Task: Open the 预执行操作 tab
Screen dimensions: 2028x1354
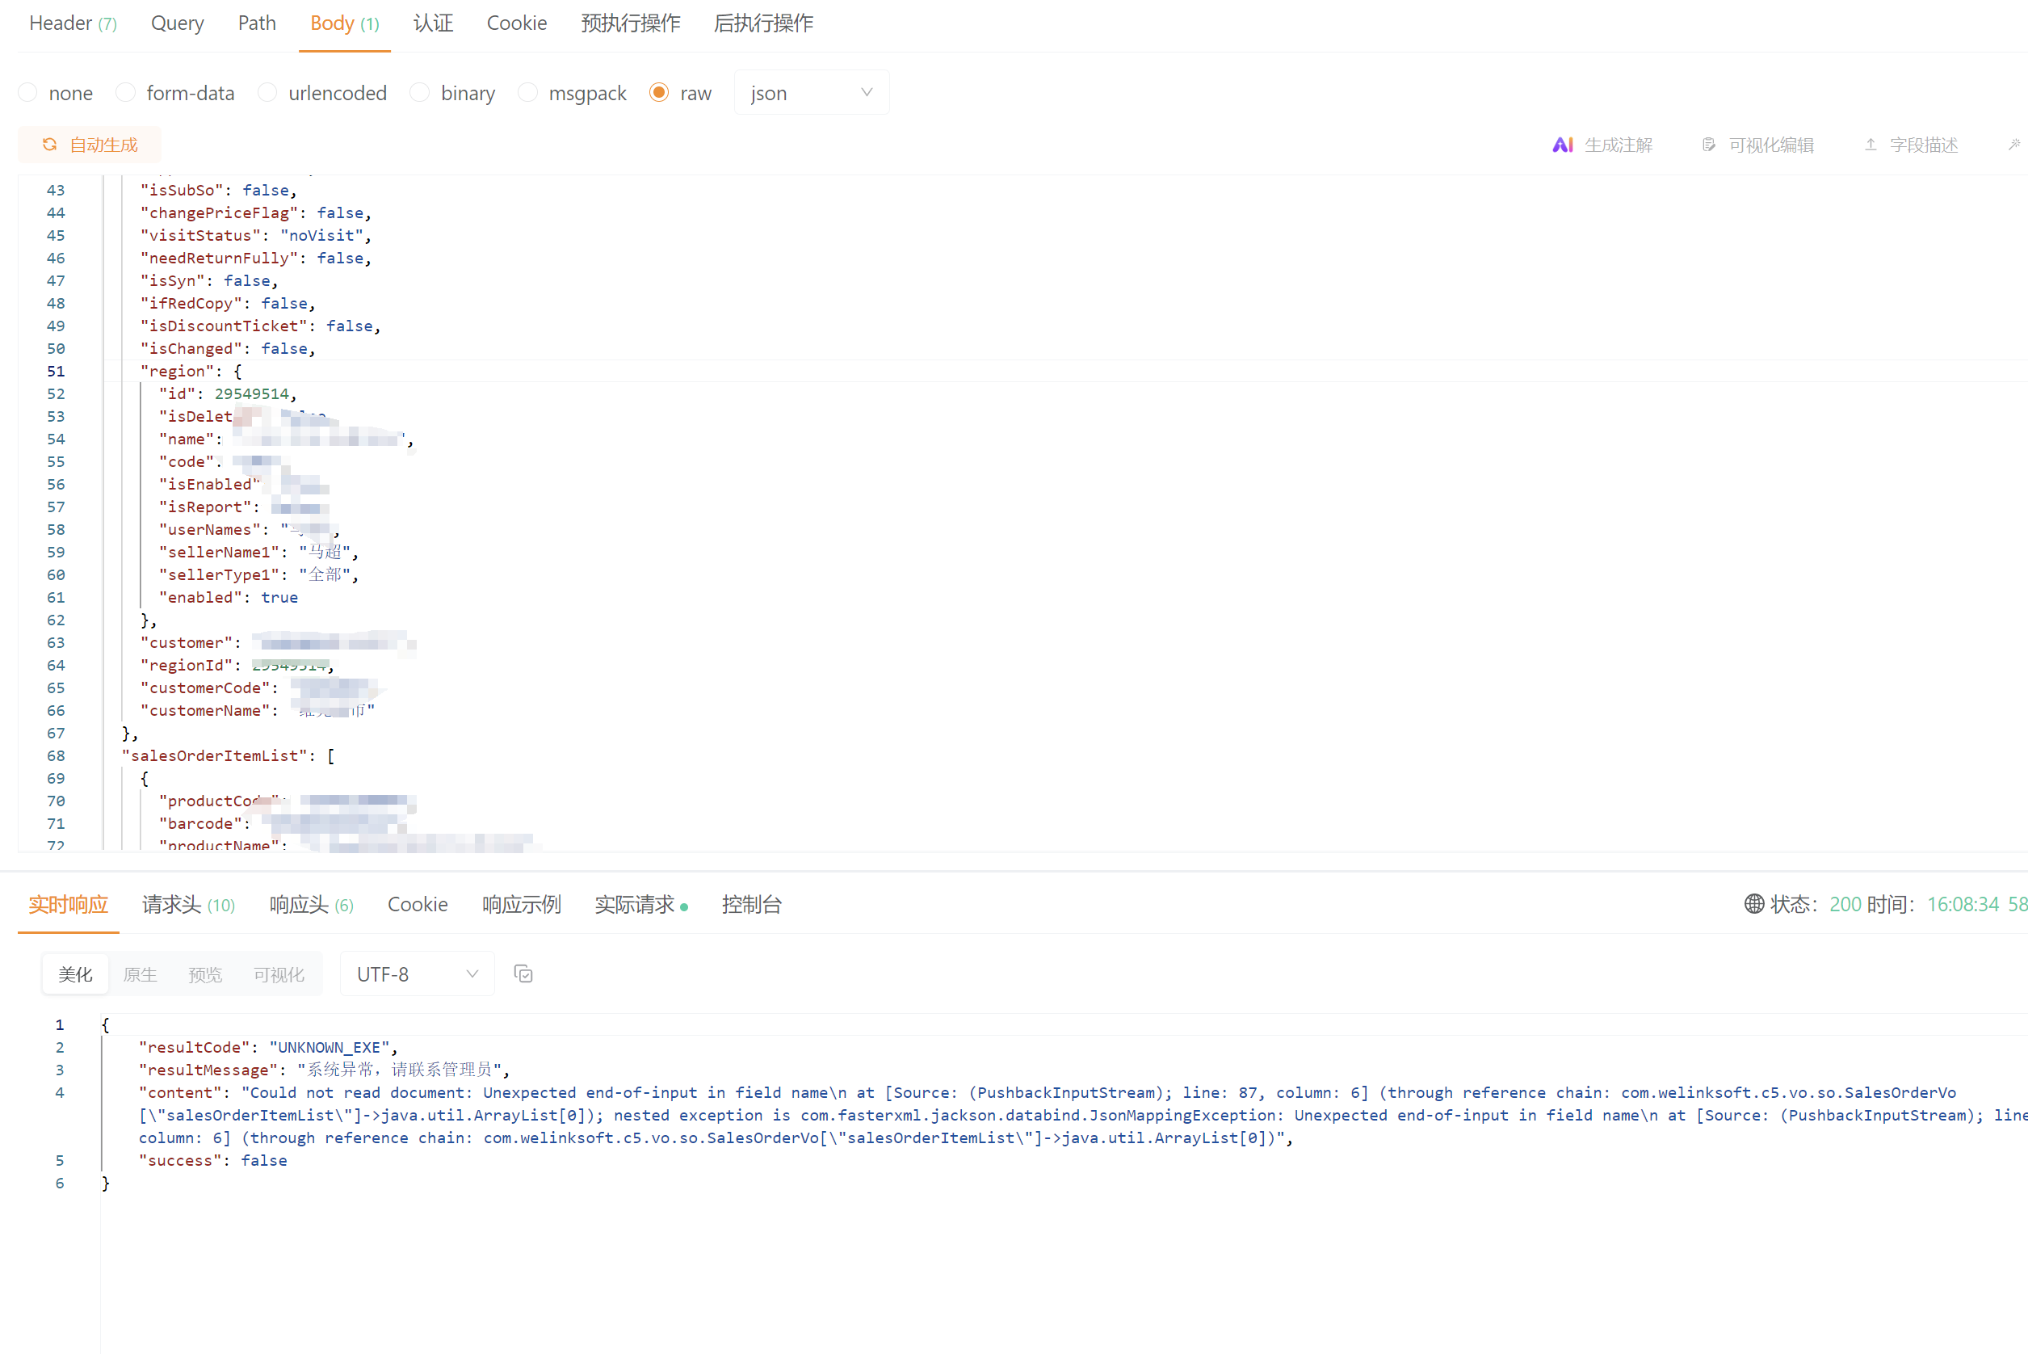Action: click(x=630, y=23)
